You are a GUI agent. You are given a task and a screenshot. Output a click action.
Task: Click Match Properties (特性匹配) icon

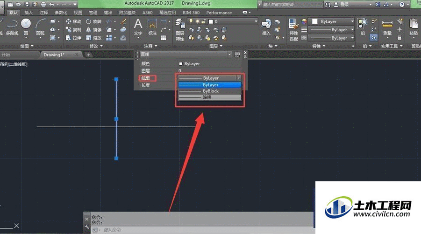click(293, 29)
